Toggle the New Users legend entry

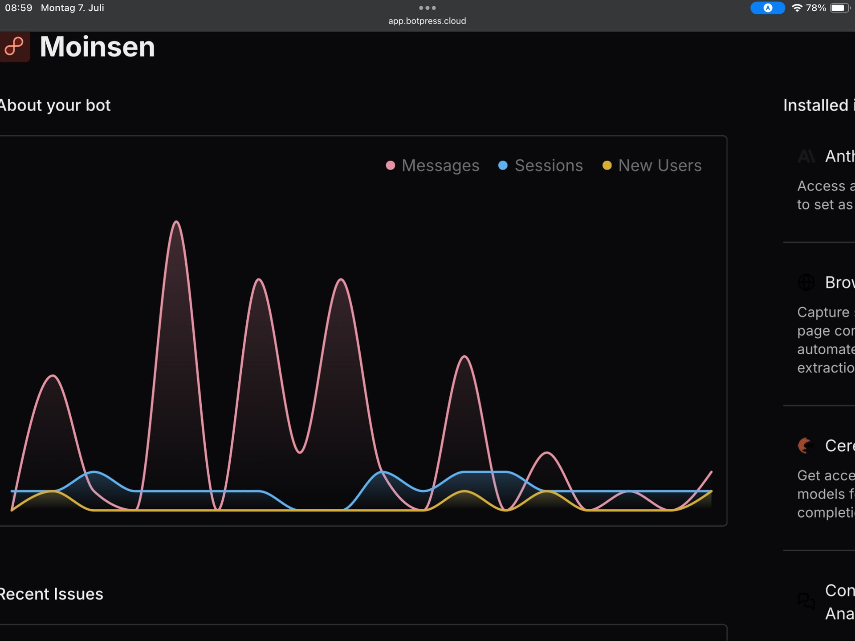click(660, 166)
